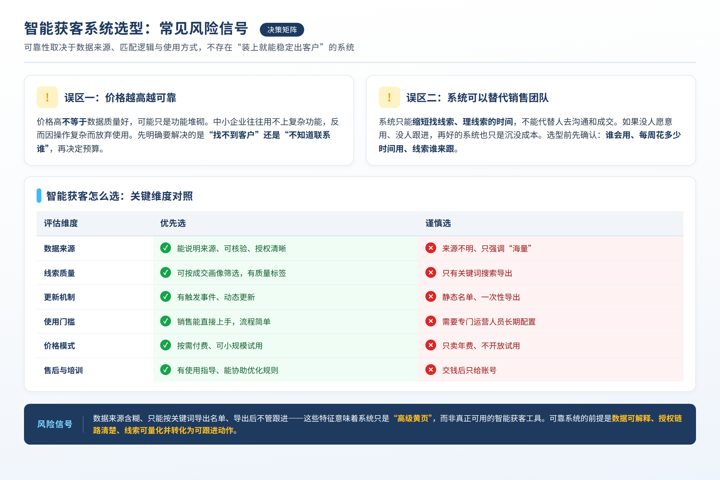This screenshot has height=480, width=720.
Task: Click the red cross icon in 数据来源 row
Action: click(x=431, y=248)
